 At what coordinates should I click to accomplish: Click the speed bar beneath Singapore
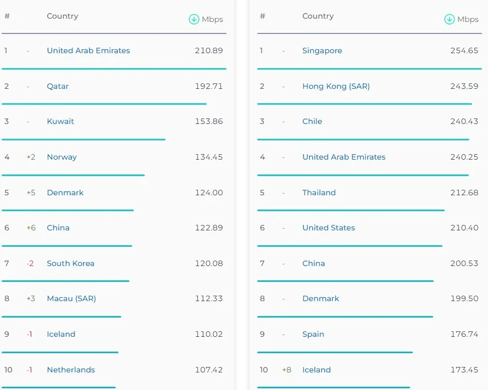point(369,69)
